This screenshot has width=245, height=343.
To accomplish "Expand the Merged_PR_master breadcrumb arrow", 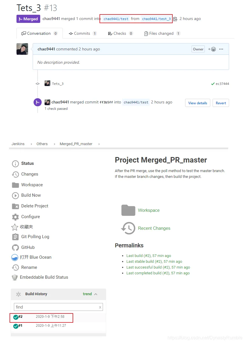I will click(x=99, y=144).
